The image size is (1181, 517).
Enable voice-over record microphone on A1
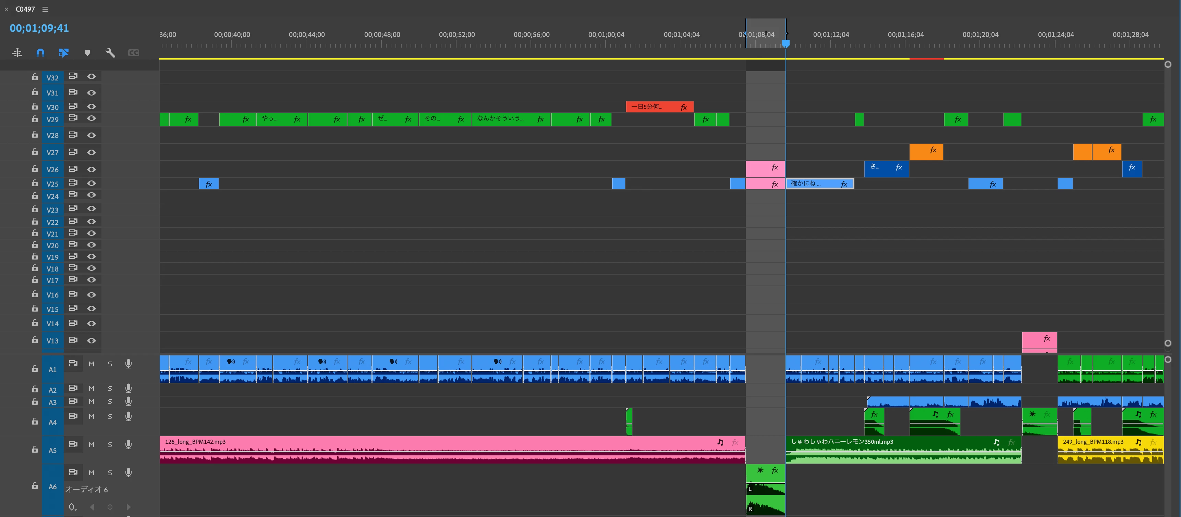click(x=129, y=364)
